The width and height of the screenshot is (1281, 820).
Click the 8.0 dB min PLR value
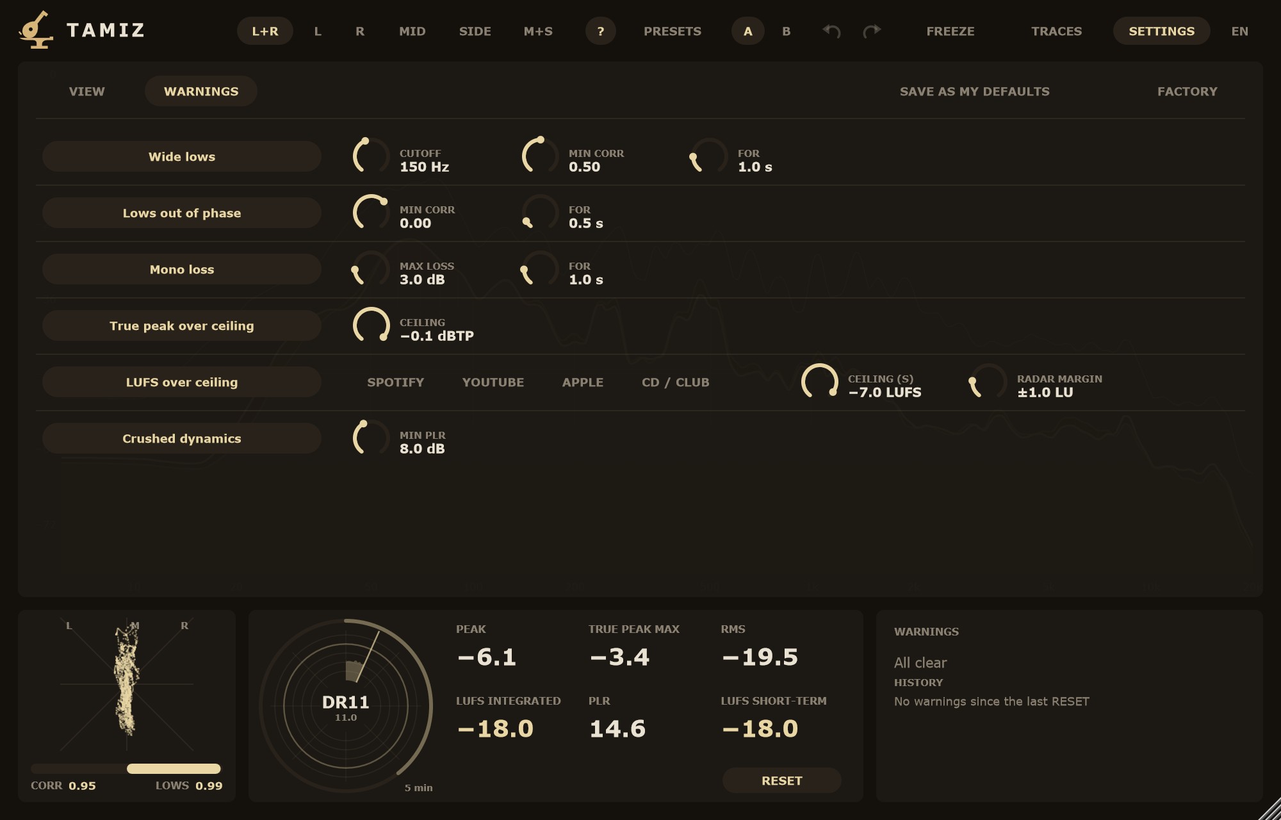pyautogui.click(x=422, y=449)
